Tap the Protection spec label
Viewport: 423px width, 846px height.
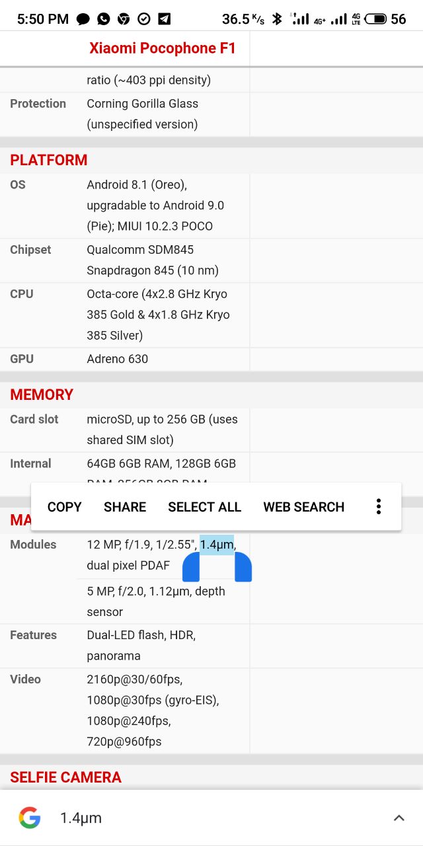pos(38,104)
